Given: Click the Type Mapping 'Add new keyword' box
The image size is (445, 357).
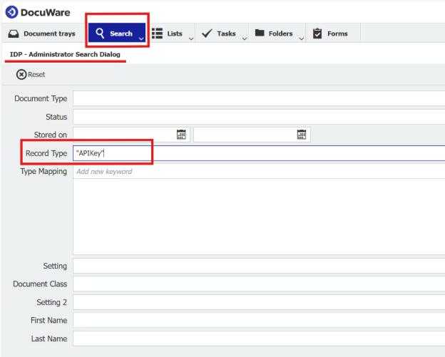Looking at the screenshot, I should (257, 172).
